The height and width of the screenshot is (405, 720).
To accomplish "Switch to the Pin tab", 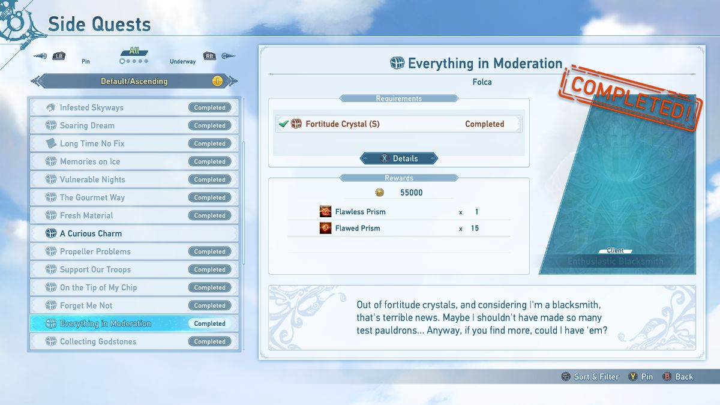I will click(x=86, y=61).
